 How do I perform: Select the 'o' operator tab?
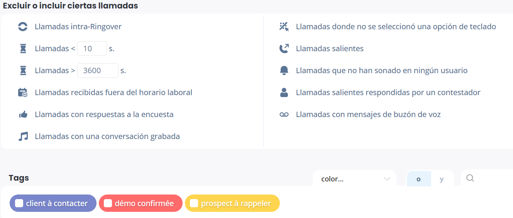418,179
